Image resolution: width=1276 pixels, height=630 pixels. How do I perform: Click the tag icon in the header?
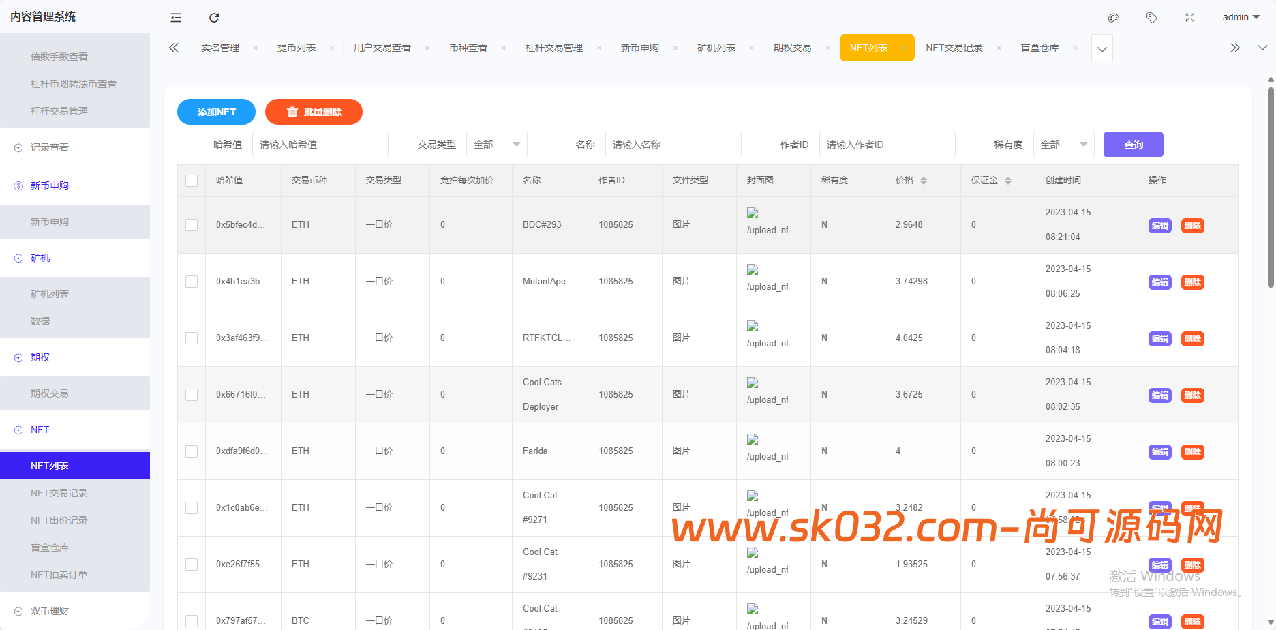point(1152,17)
